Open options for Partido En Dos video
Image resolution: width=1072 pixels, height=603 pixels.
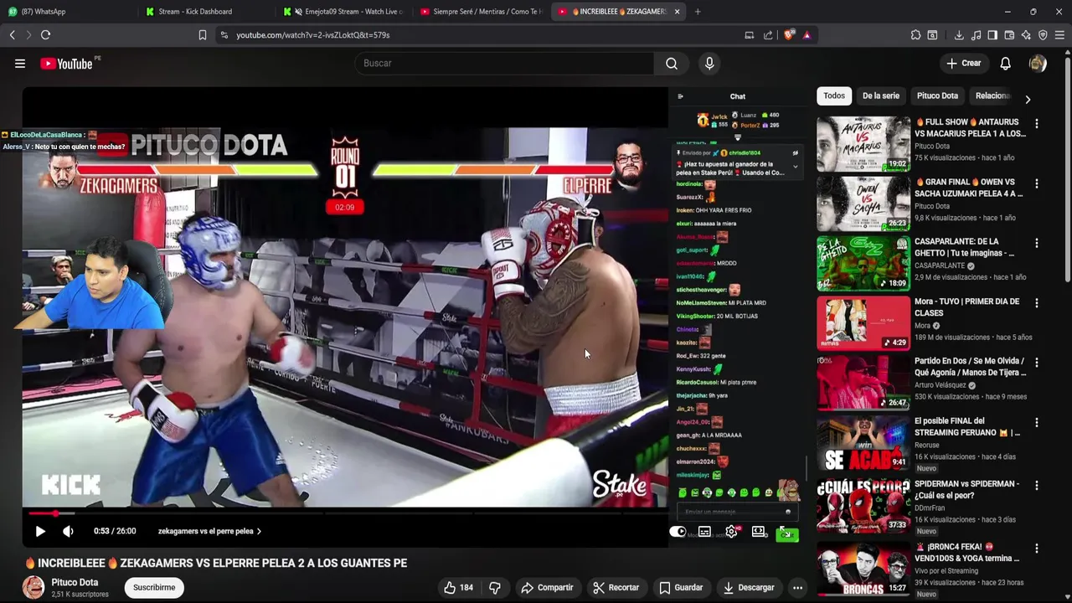(x=1037, y=363)
